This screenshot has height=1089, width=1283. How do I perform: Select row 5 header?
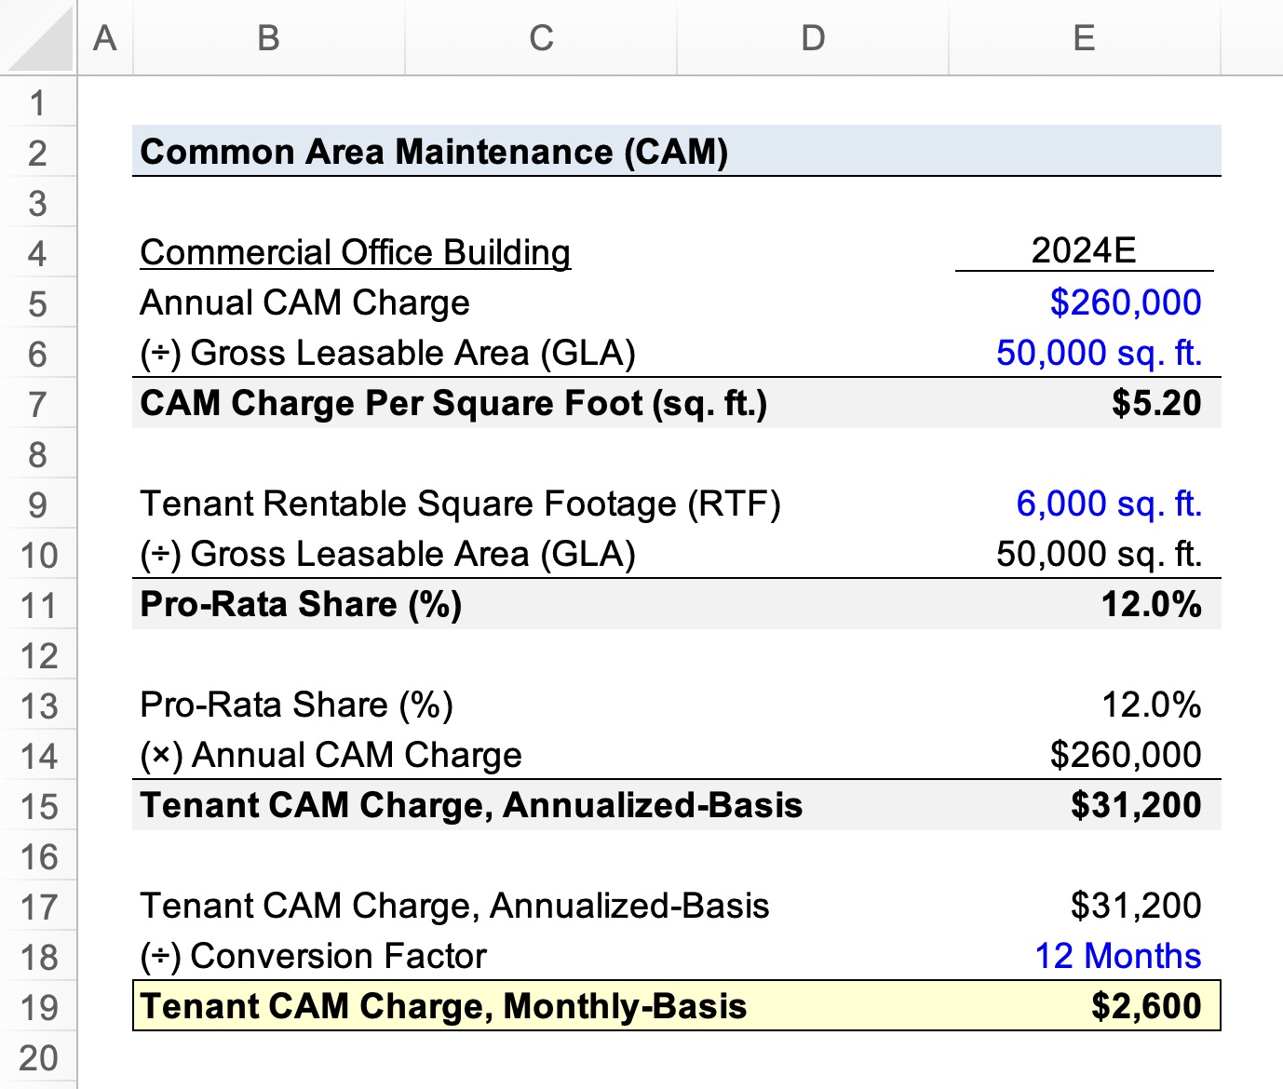[x=38, y=302]
